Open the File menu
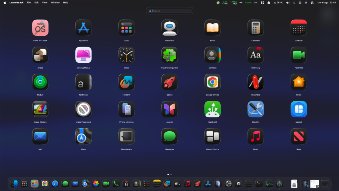 click(x=29, y=3)
